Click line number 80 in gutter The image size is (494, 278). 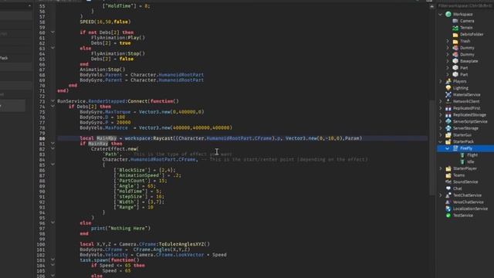tap(42, 138)
